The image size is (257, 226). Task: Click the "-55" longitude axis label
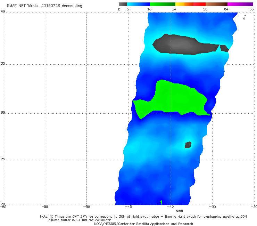(45, 207)
